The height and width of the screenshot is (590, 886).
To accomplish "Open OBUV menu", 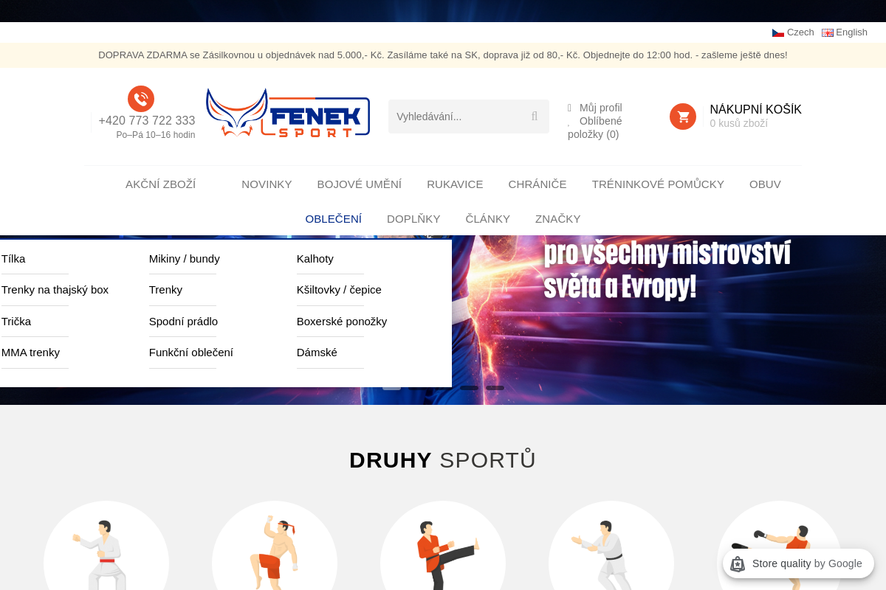I will click(765, 184).
